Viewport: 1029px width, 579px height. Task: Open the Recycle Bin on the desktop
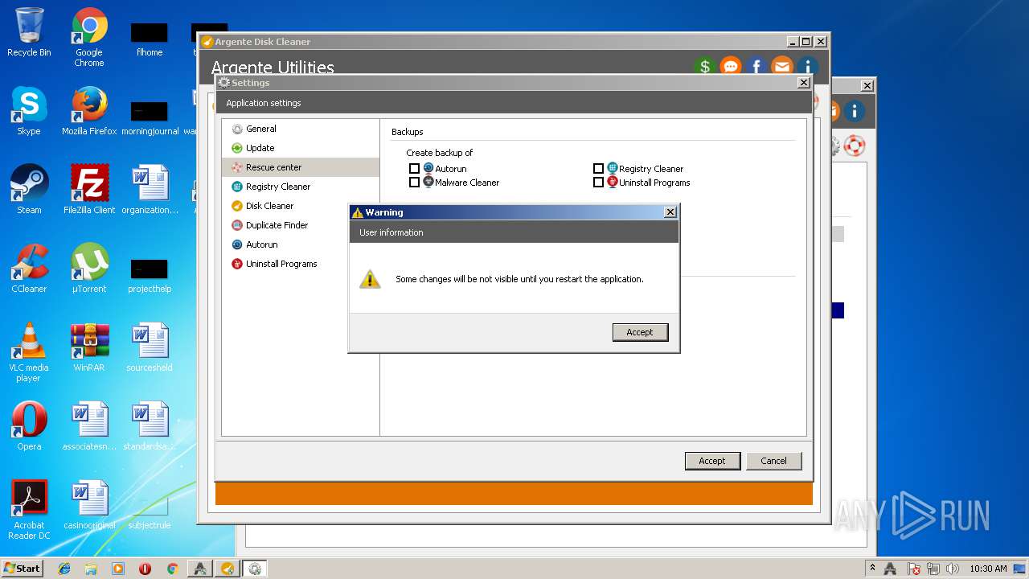pyautogui.click(x=29, y=33)
